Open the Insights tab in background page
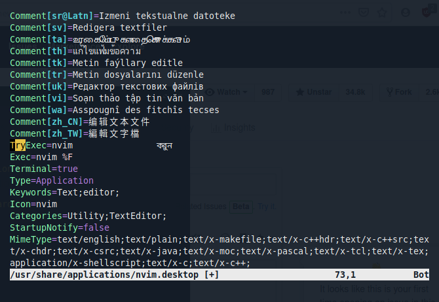 pos(233,127)
